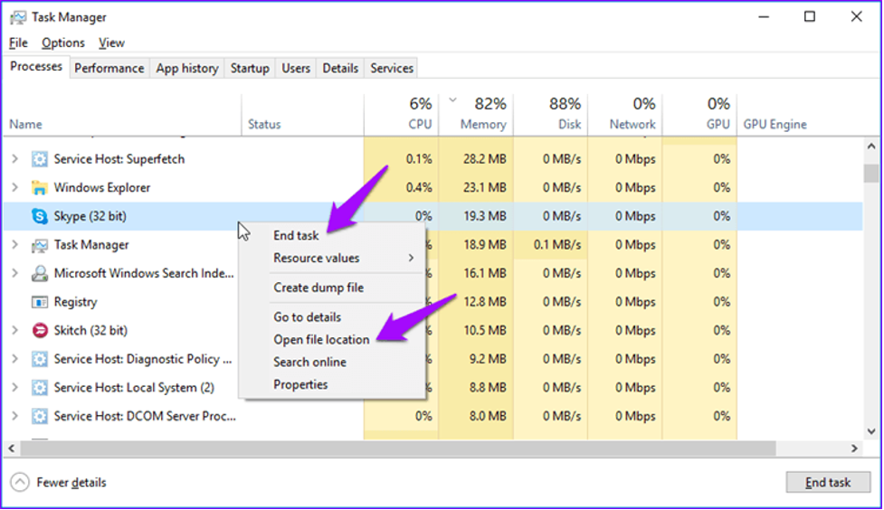The image size is (884, 510).
Task: Switch to the Startup tab
Action: (250, 68)
